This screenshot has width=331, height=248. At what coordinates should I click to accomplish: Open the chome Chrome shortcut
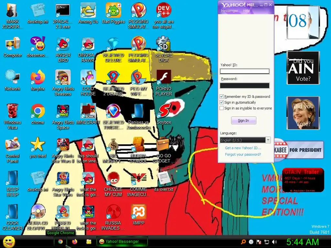(x=37, y=114)
